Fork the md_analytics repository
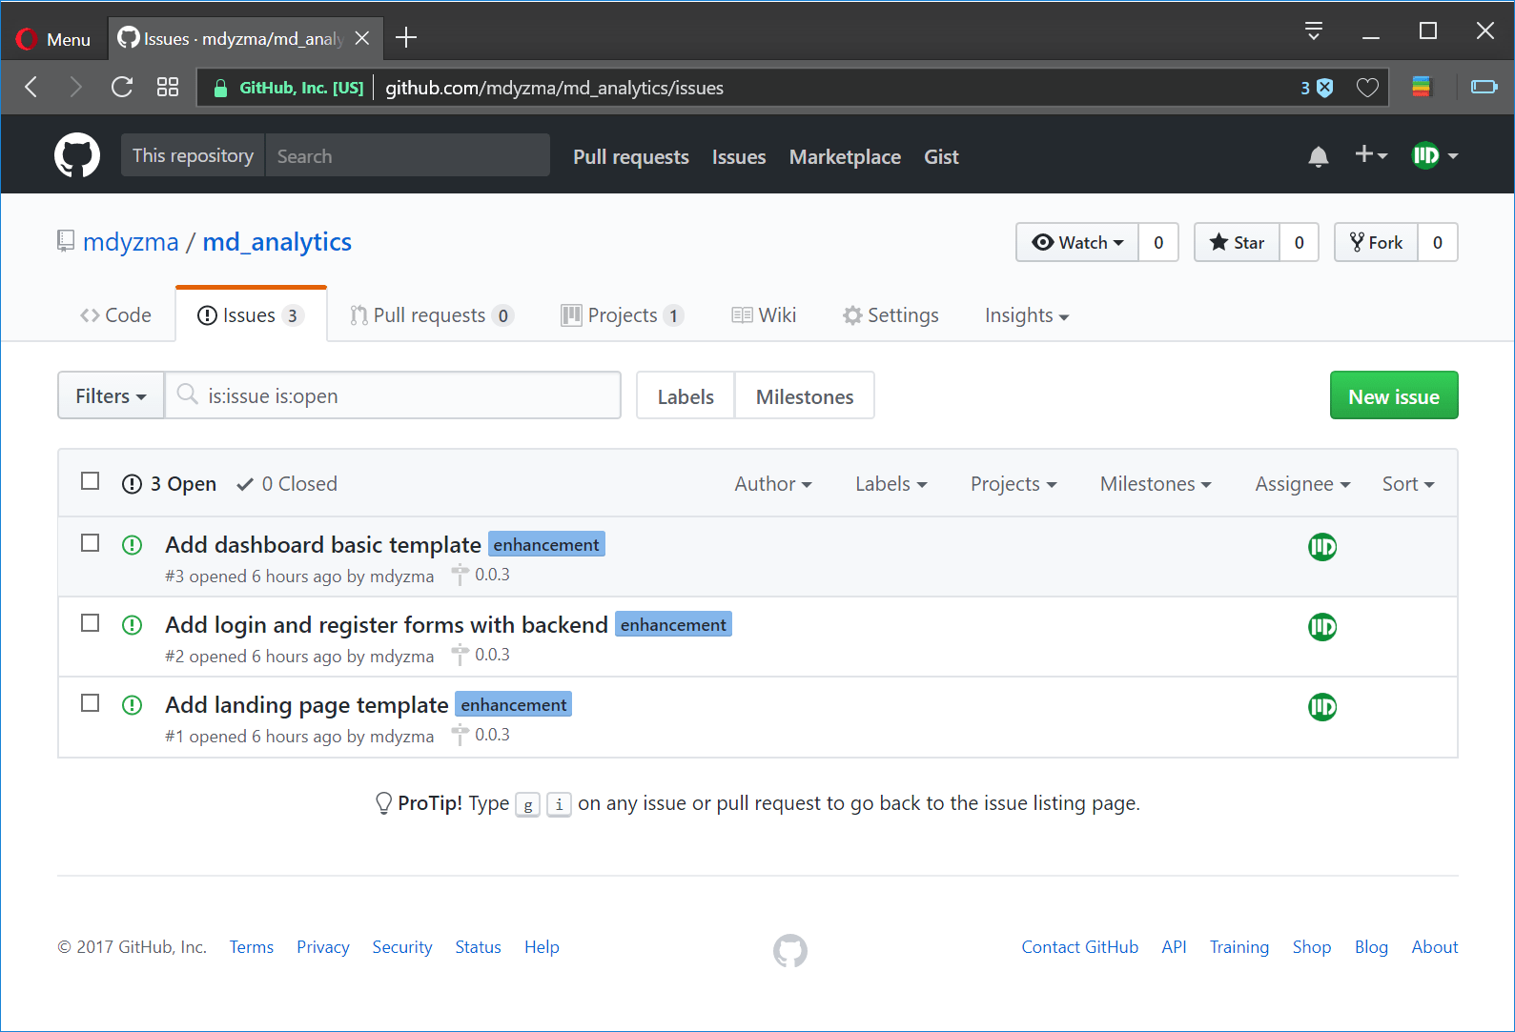 (x=1376, y=242)
